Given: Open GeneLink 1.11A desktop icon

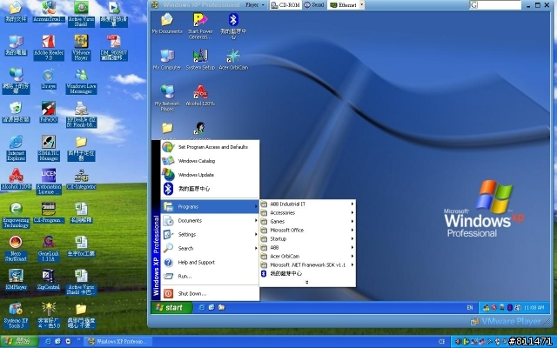Looking at the screenshot, I should click(49, 248).
